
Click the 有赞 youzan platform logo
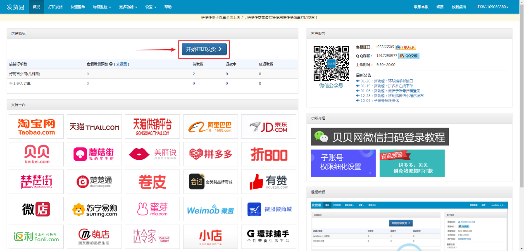(269, 182)
